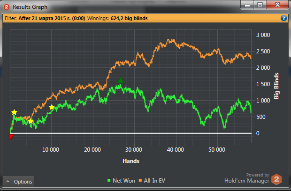Open the blue help icon
The width and height of the screenshot is (291, 191).
pyautogui.click(x=283, y=18)
